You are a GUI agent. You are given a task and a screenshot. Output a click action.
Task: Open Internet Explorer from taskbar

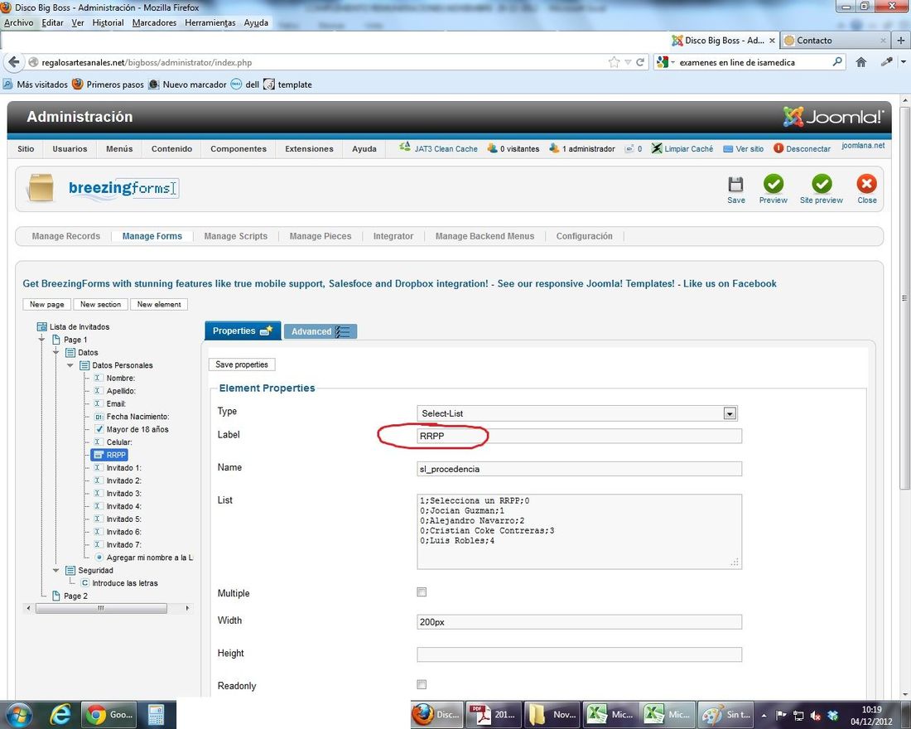[x=60, y=714]
